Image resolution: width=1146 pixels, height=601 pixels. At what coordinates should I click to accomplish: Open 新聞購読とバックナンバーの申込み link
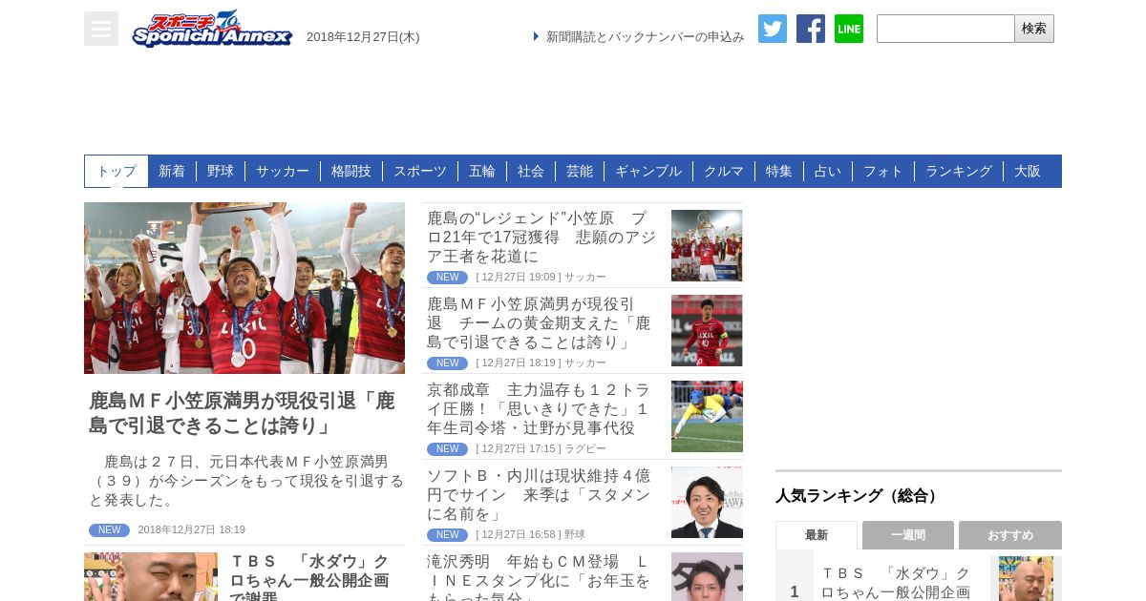pos(645,36)
